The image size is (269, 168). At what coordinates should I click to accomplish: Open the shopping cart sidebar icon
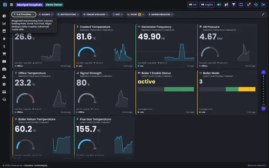pyautogui.click(x=4, y=54)
